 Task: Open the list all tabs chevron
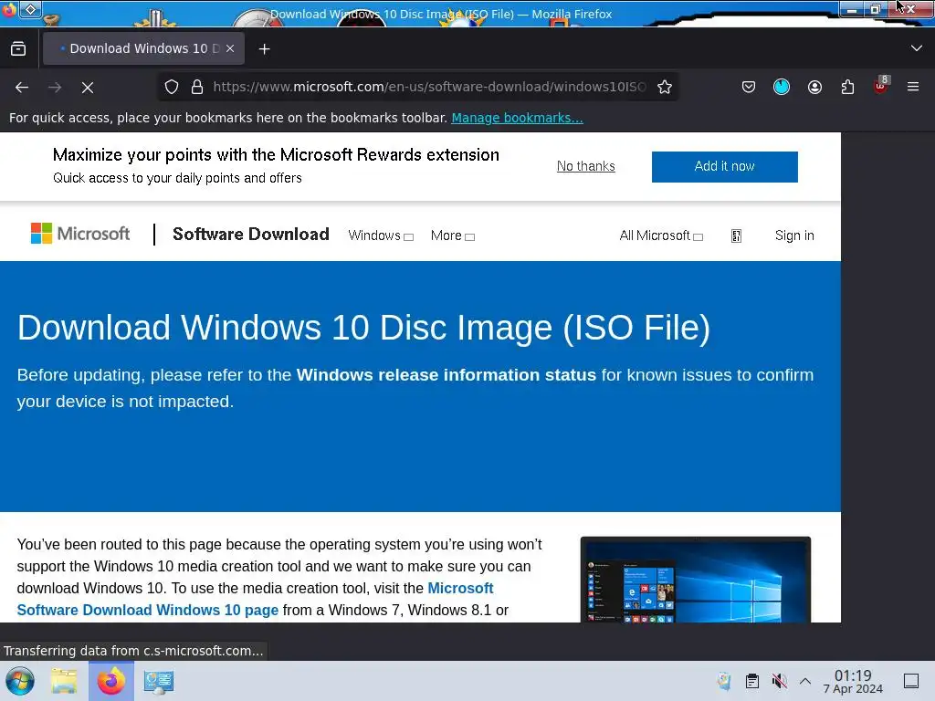click(x=917, y=48)
